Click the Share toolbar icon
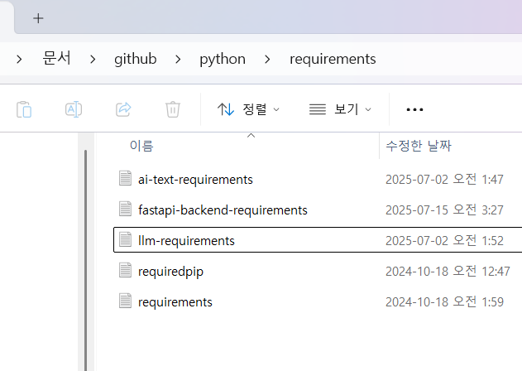522x371 pixels. [x=123, y=109]
